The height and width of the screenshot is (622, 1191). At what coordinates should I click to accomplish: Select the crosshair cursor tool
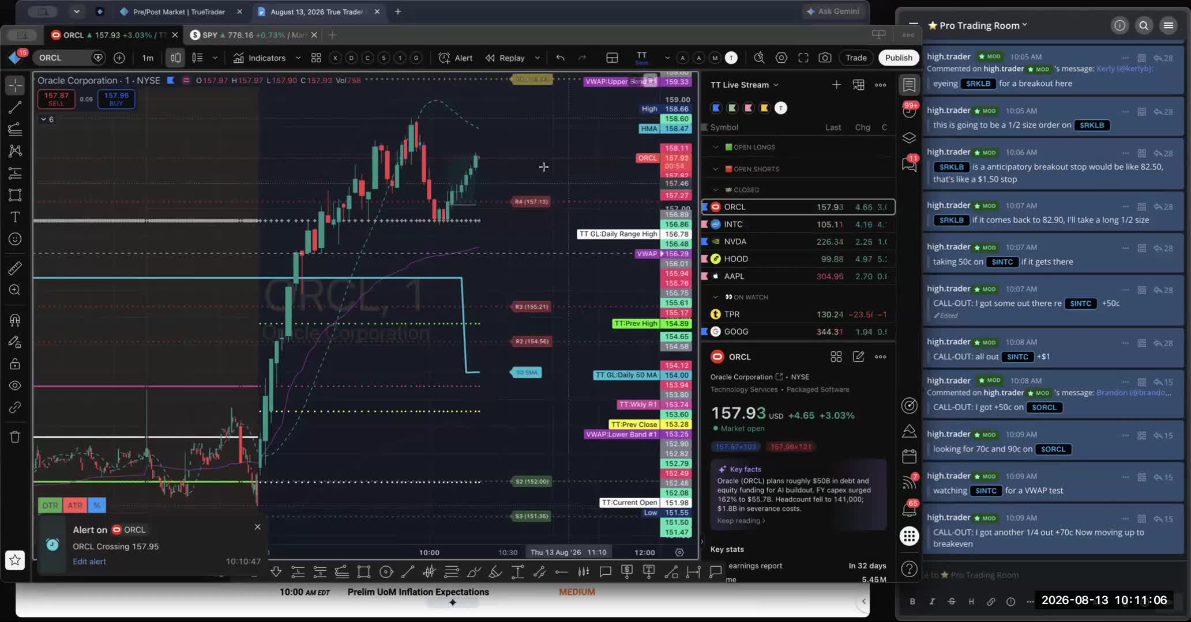pyautogui.click(x=15, y=85)
